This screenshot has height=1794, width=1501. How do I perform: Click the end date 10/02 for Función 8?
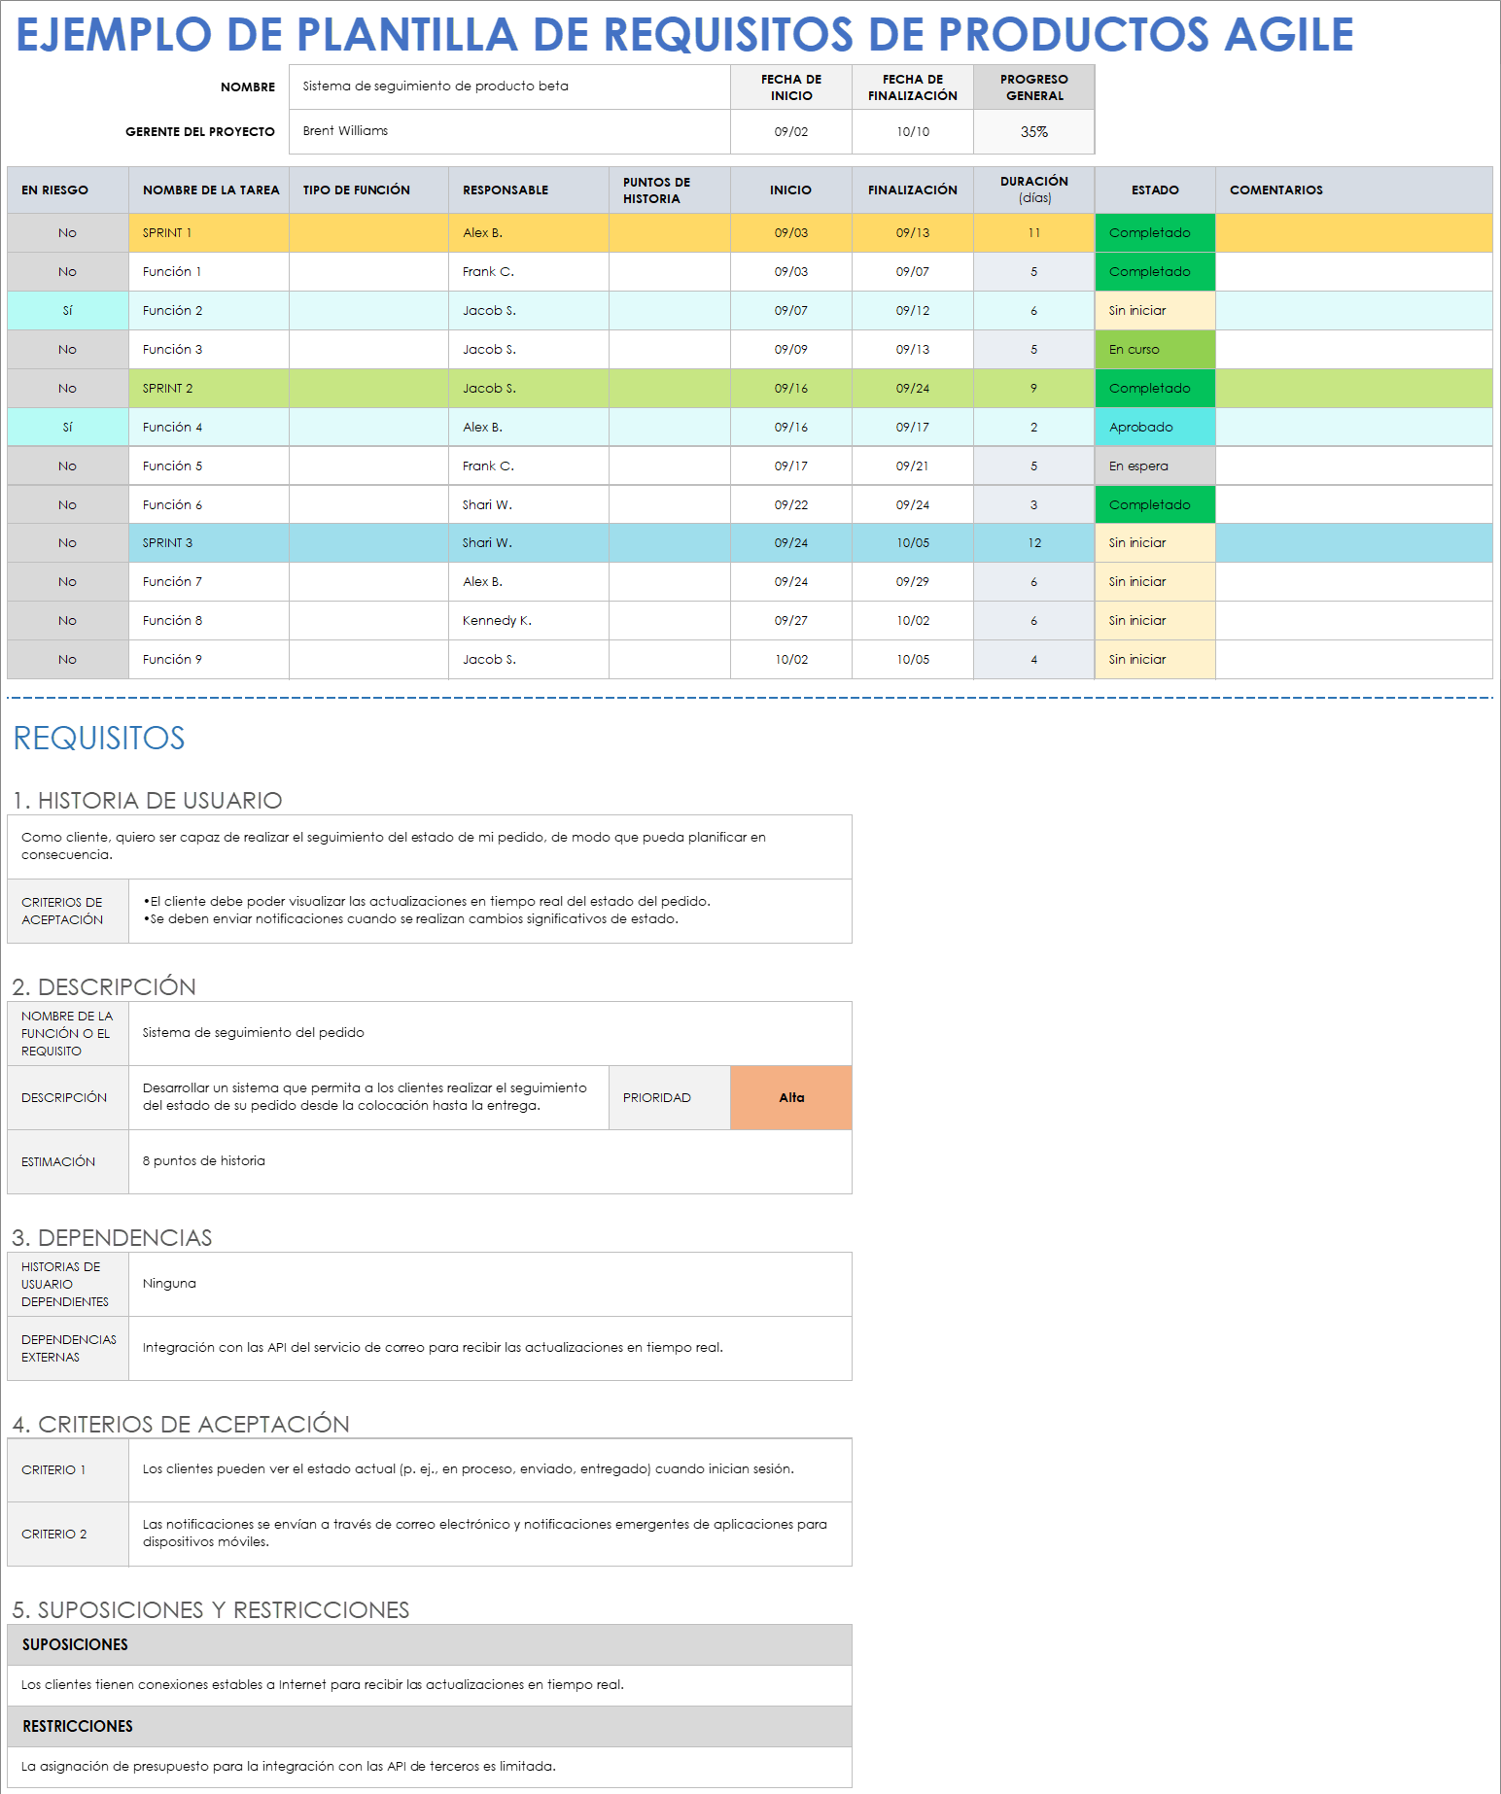click(913, 621)
